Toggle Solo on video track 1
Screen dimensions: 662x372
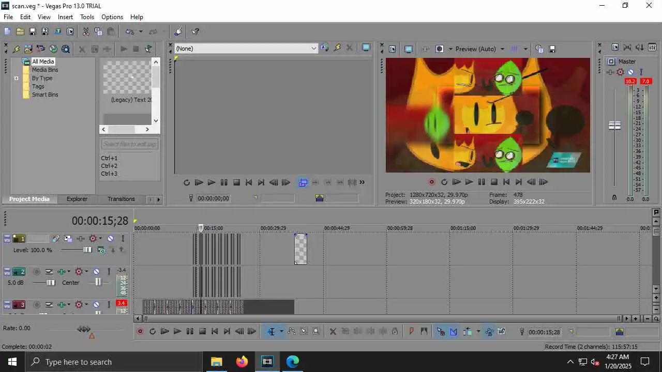[123, 239]
